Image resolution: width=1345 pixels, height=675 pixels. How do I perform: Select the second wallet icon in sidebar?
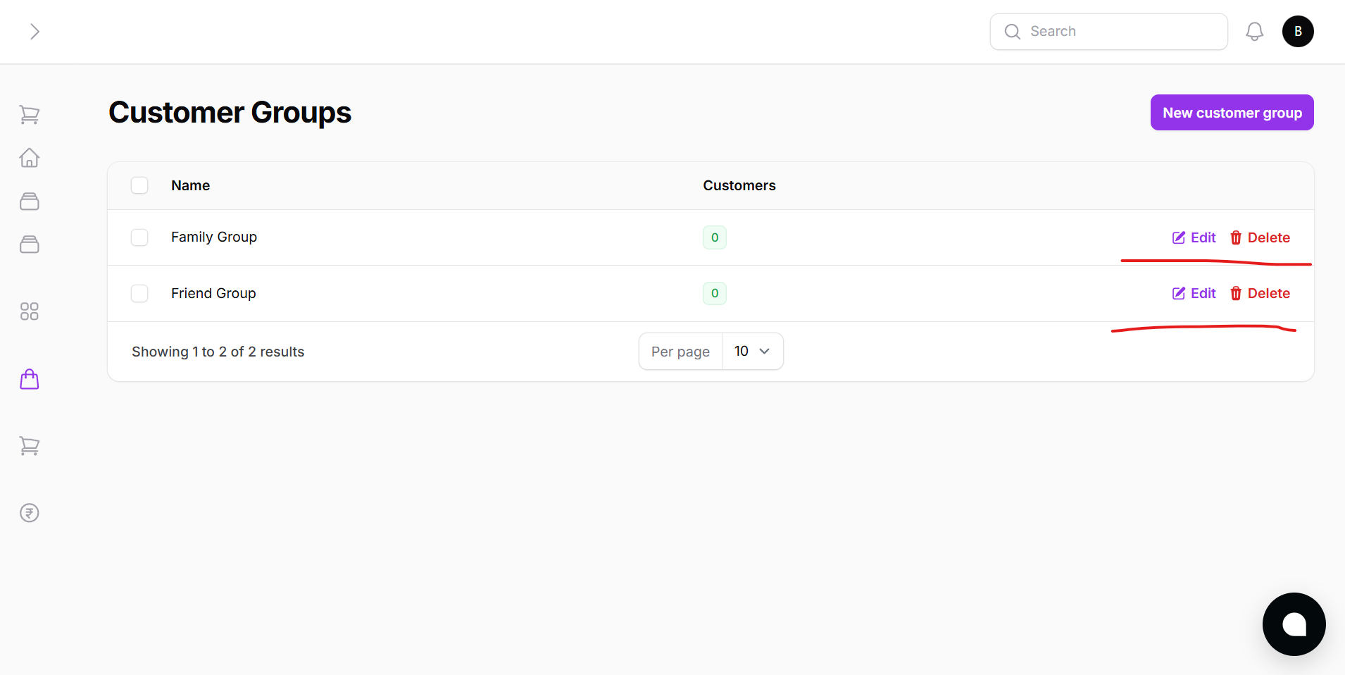click(x=29, y=244)
